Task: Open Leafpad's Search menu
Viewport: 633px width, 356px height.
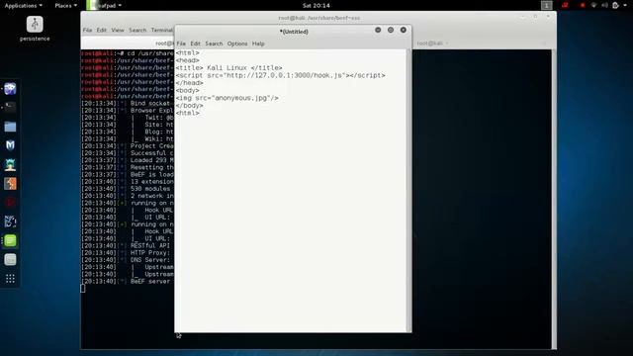Action: (x=214, y=44)
